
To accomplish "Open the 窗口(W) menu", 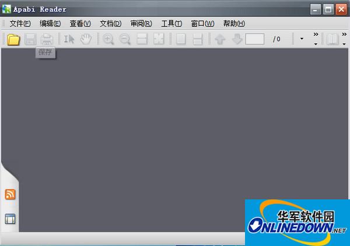I will click(202, 23).
